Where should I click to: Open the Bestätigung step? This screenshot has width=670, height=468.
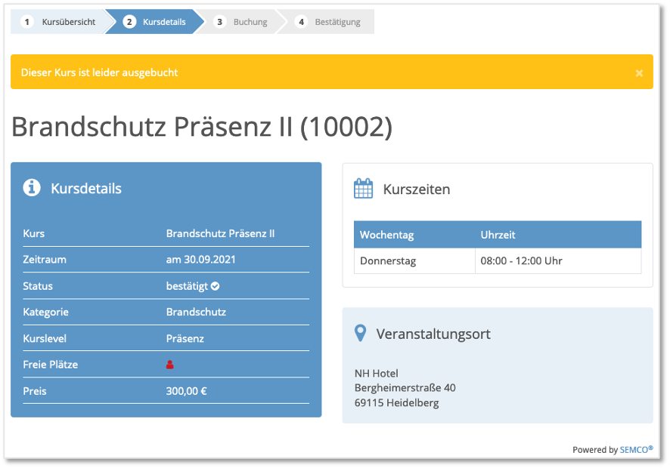coord(337,21)
